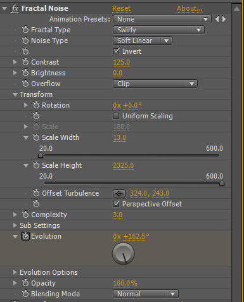The width and height of the screenshot is (244, 302).
Task: Open the Noise Type Soft Linear dropdown
Action: tap(143, 41)
